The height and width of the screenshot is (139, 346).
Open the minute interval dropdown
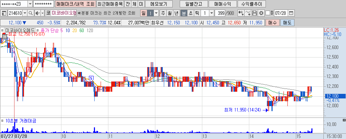(x=211, y=13)
